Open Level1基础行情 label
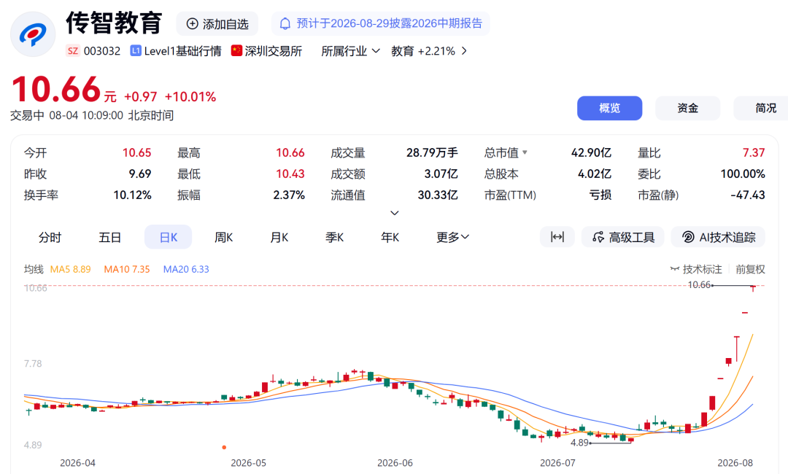This screenshot has height=474, width=788. pos(182,51)
